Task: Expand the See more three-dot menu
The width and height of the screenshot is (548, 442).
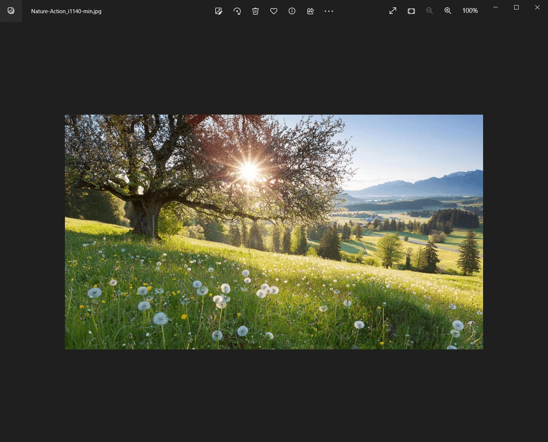Action: [329, 11]
